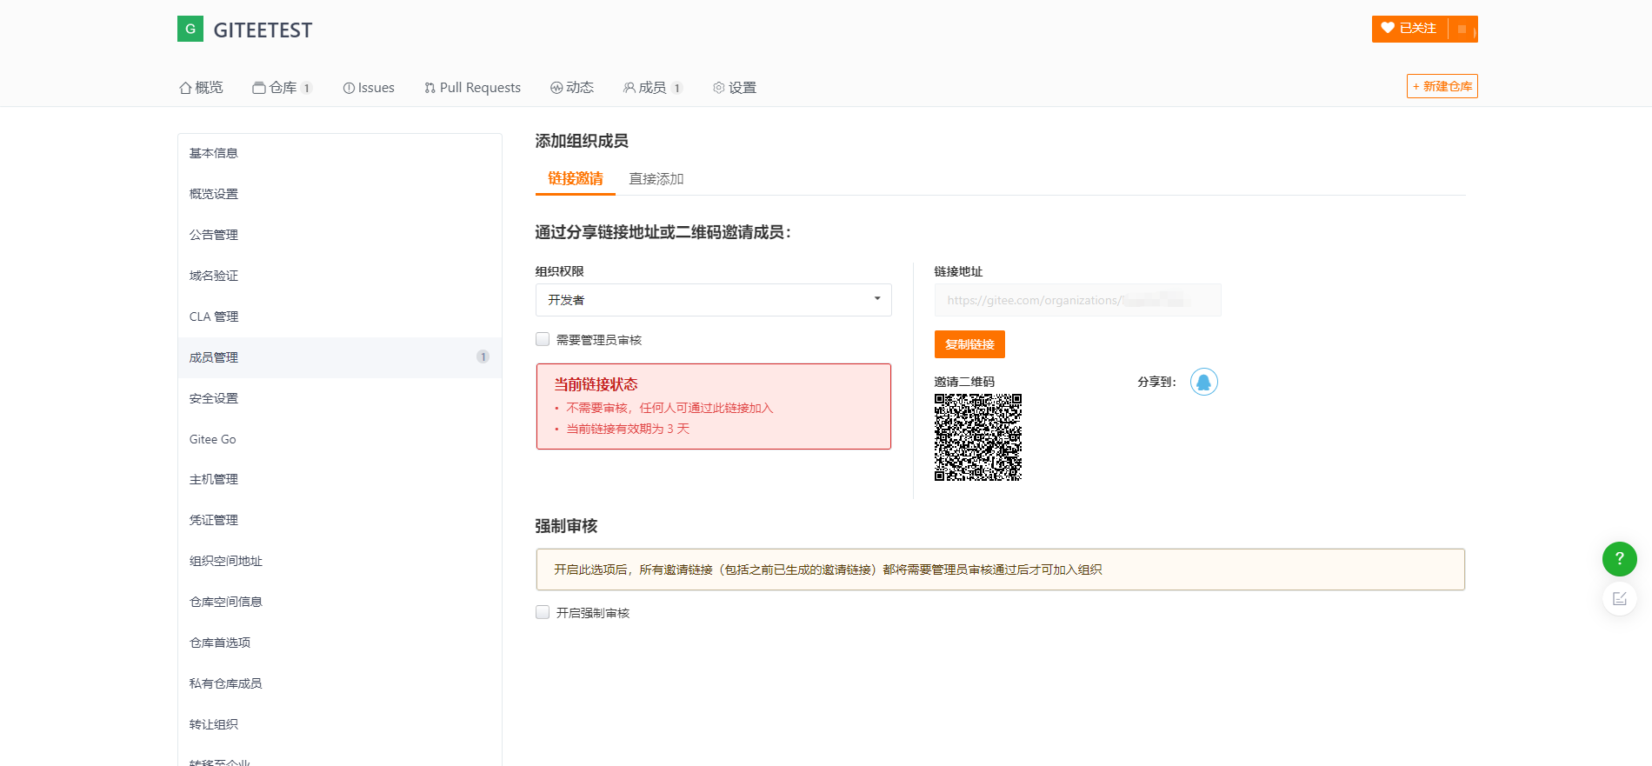
Task: Open 主机管理 in the sidebar
Action: click(x=340, y=479)
